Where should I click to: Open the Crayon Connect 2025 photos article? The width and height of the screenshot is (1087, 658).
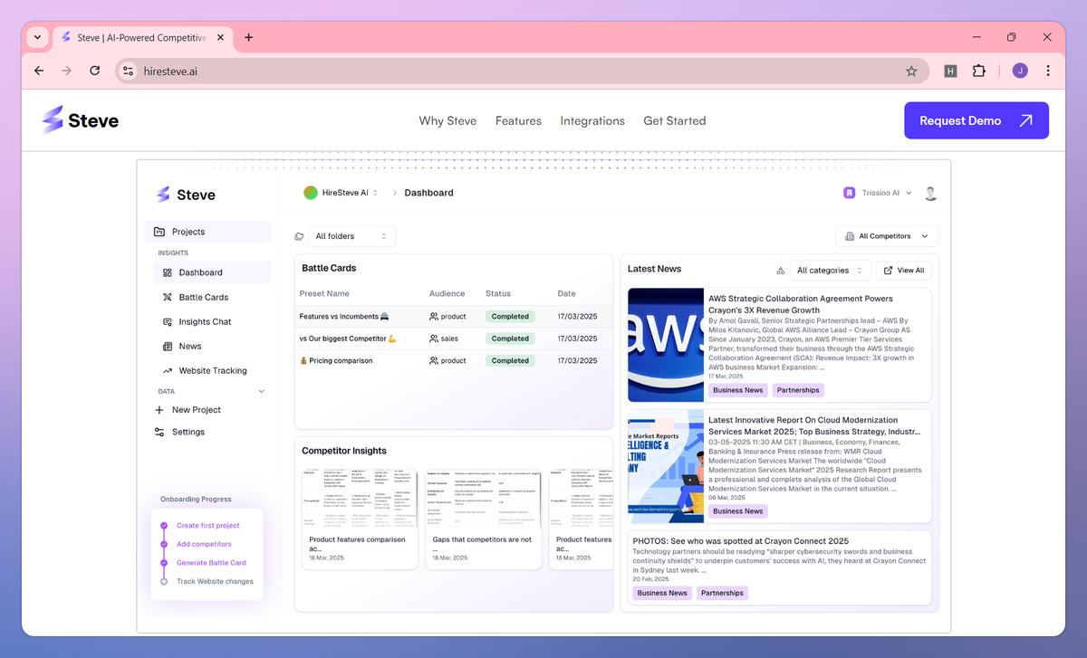pyautogui.click(x=779, y=567)
